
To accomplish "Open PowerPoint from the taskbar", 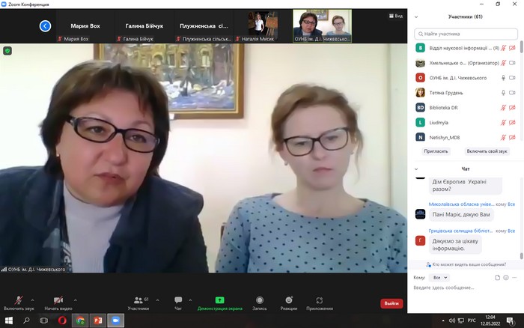I will pos(98,321).
